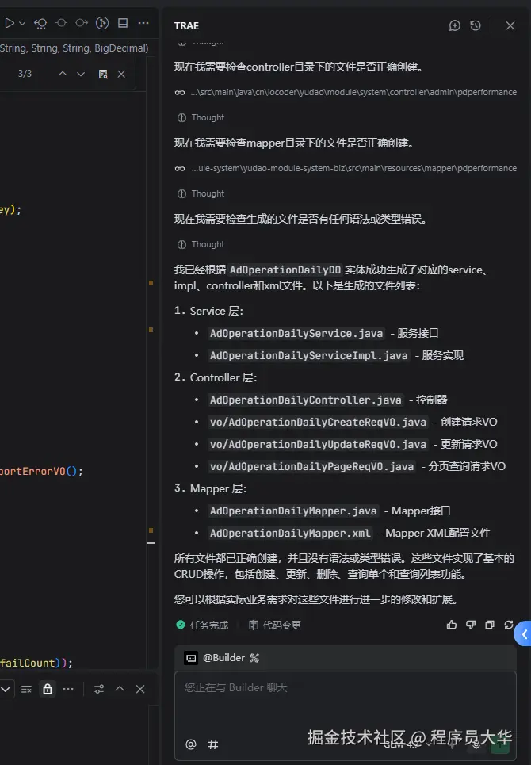Image resolution: width=531 pixels, height=765 pixels.
Task: Open AdOperationDailyMapper.java file reference
Action: [x=293, y=511]
